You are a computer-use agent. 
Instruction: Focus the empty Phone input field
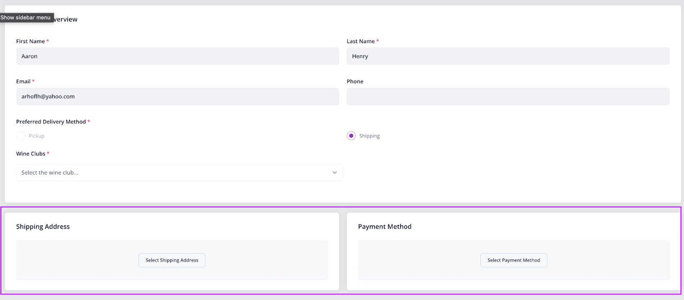click(508, 96)
